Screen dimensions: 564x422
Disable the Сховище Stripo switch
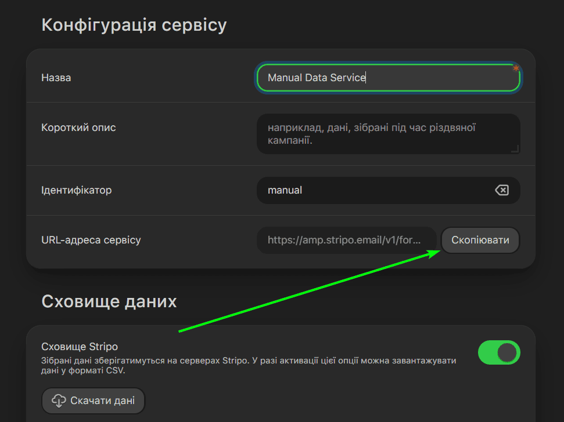pos(498,352)
